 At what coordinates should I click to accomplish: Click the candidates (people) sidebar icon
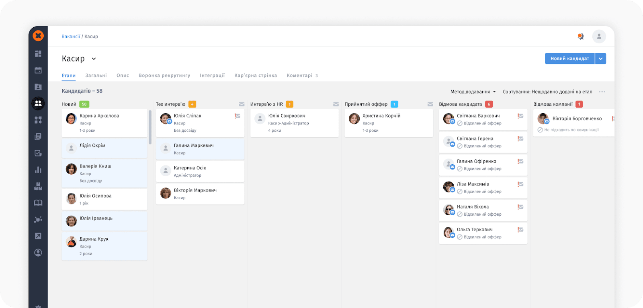38,103
